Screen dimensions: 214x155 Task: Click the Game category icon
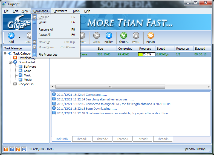20,71
